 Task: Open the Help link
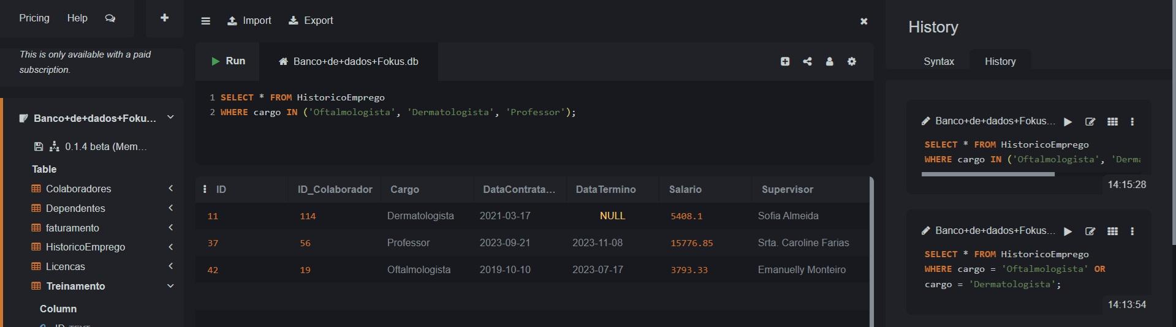pyautogui.click(x=77, y=18)
